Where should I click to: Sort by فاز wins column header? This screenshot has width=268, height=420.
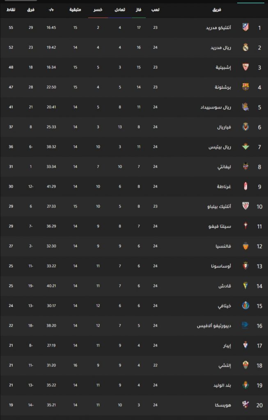click(139, 10)
